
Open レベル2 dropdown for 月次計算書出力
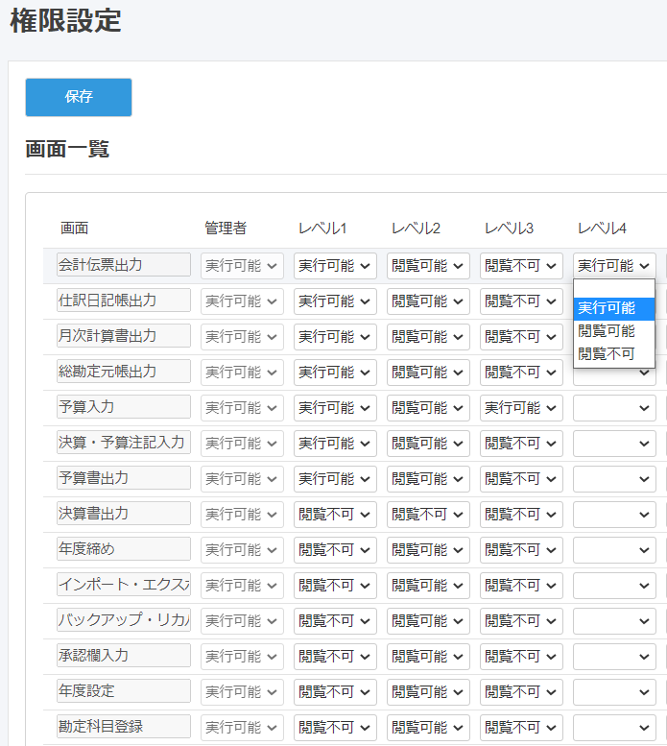(428, 337)
